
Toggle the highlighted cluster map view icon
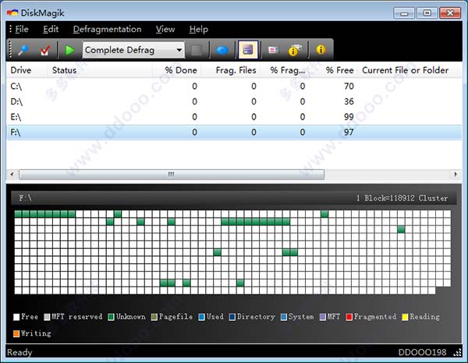(248, 50)
